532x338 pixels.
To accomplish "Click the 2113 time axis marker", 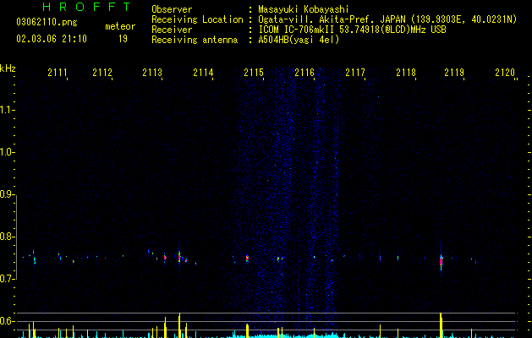I will coord(152,73).
